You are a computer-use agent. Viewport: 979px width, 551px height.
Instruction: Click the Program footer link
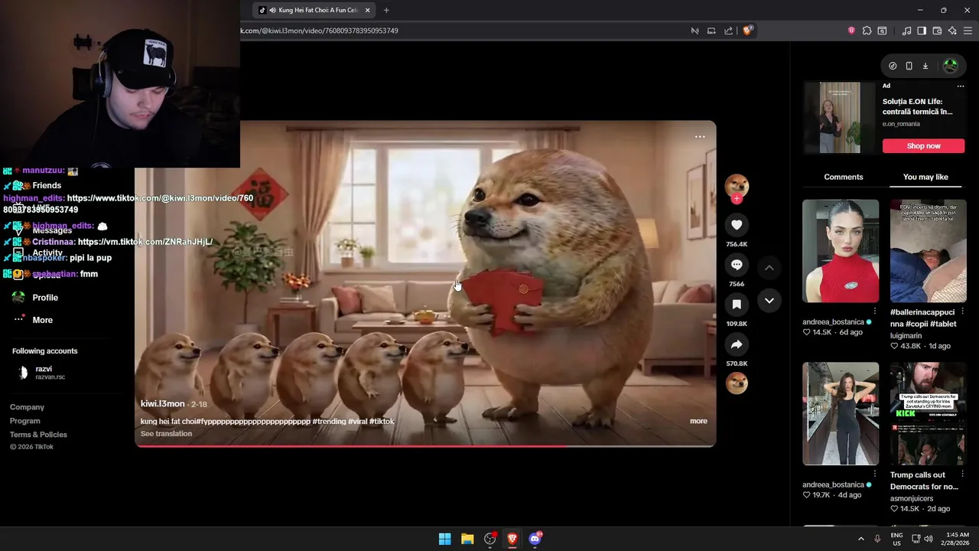click(24, 421)
